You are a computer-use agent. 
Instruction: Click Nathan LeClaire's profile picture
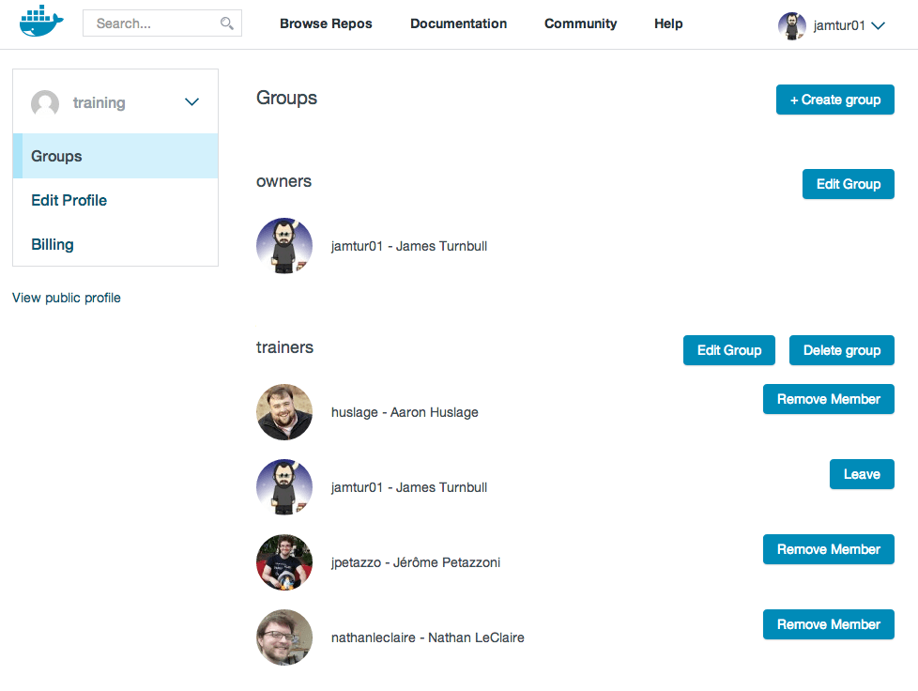(284, 637)
